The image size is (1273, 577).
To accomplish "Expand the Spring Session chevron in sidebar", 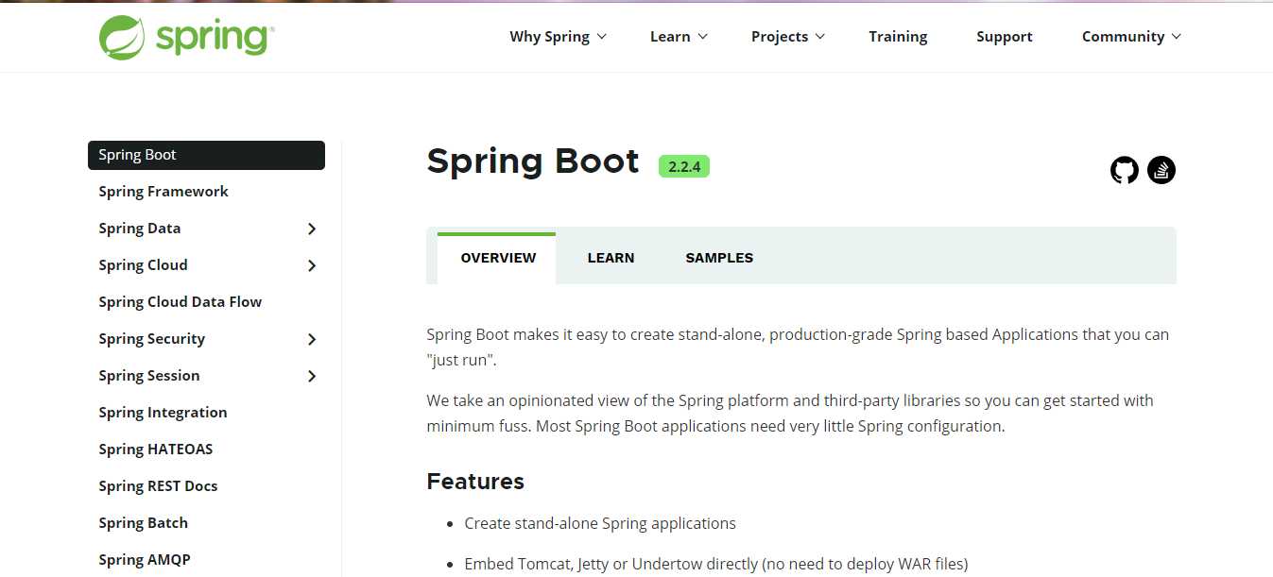I will (312, 376).
